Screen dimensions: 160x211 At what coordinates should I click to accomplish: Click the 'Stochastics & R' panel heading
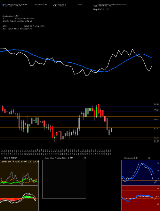pyautogui.click(x=131, y=158)
